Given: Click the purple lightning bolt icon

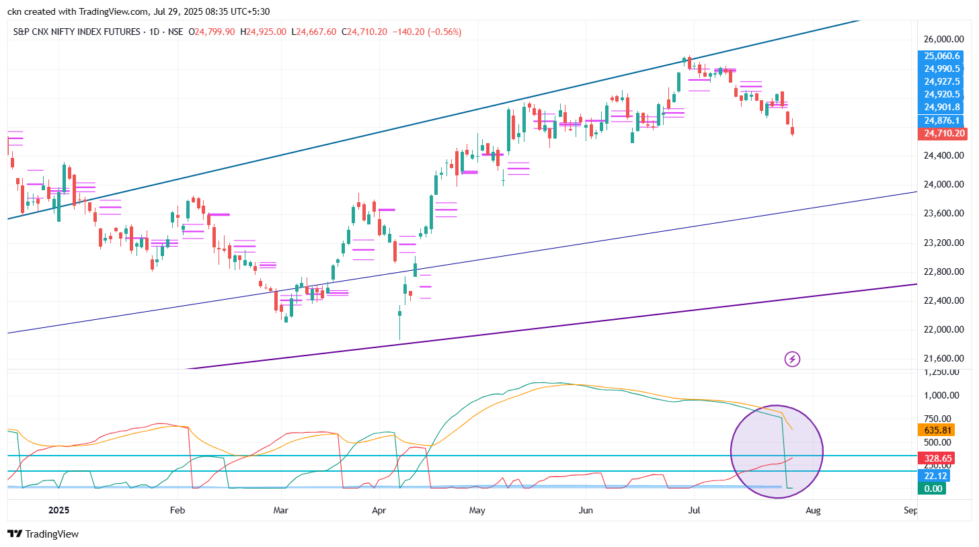Looking at the screenshot, I should (792, 360).
